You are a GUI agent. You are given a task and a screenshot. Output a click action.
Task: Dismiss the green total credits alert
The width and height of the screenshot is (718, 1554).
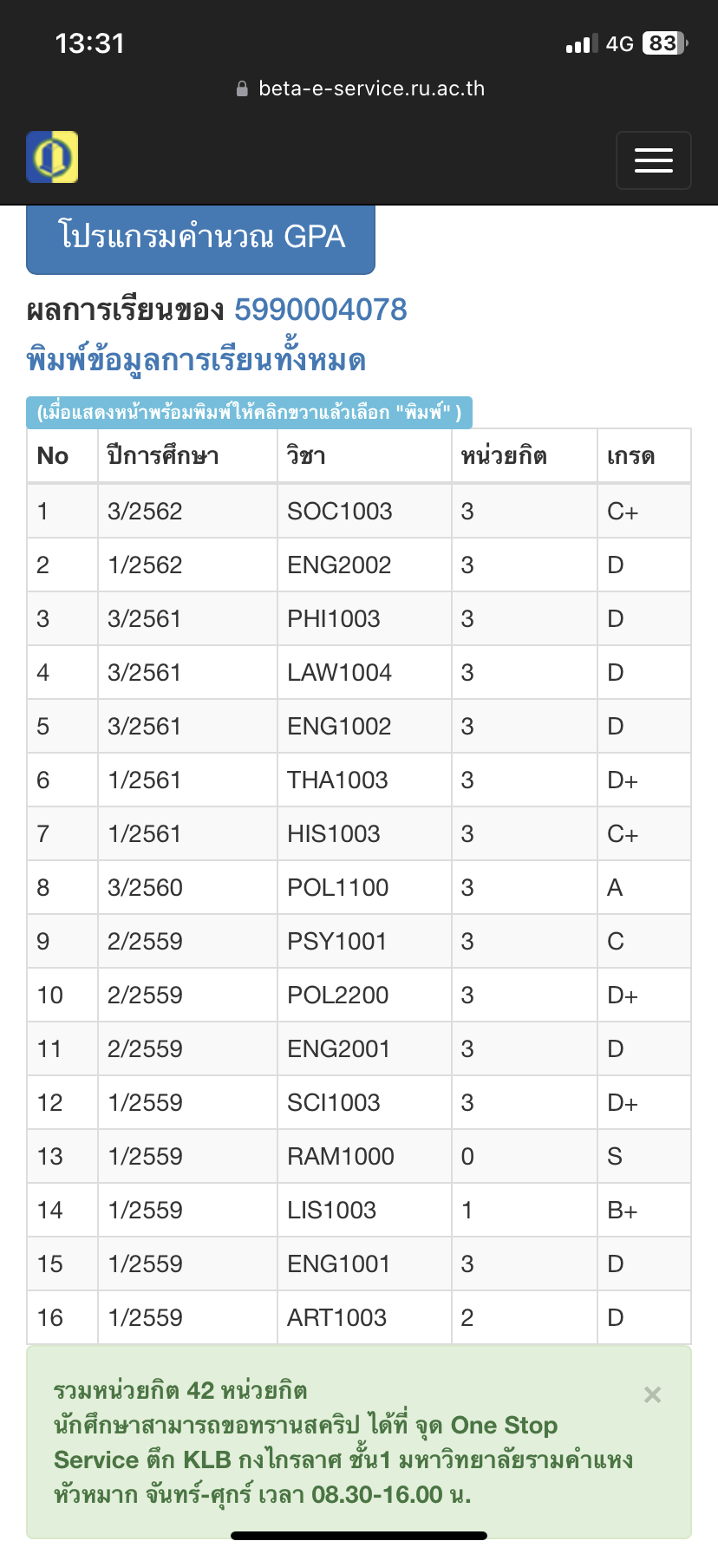(653, 1394)
